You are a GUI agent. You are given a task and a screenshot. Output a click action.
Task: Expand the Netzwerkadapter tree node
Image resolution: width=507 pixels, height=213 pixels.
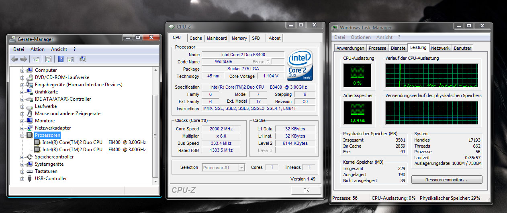point(22,128)
